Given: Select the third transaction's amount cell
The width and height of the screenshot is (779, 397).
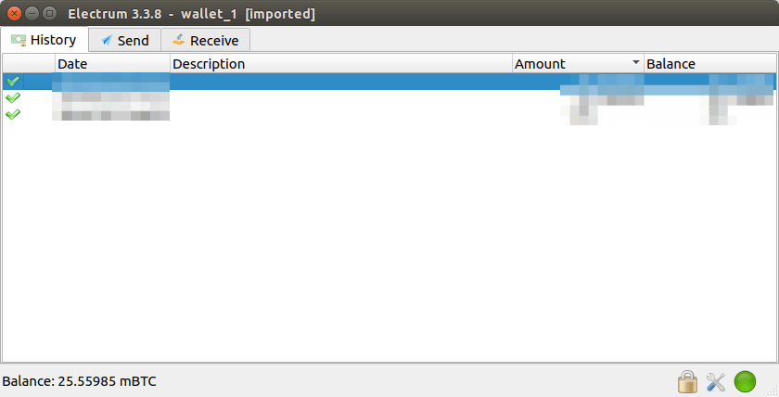Looking at the screenshot, I should tap(578, 114).
